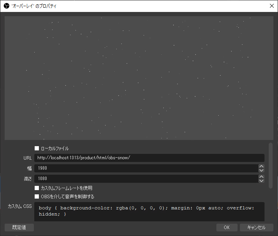Close the properties dialog with X

[271, 6]
